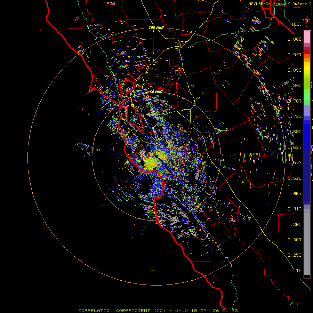Viewport: 313px width, 313px height.
Task: Select the 0.520 scale value
Action: coord(295,178)
